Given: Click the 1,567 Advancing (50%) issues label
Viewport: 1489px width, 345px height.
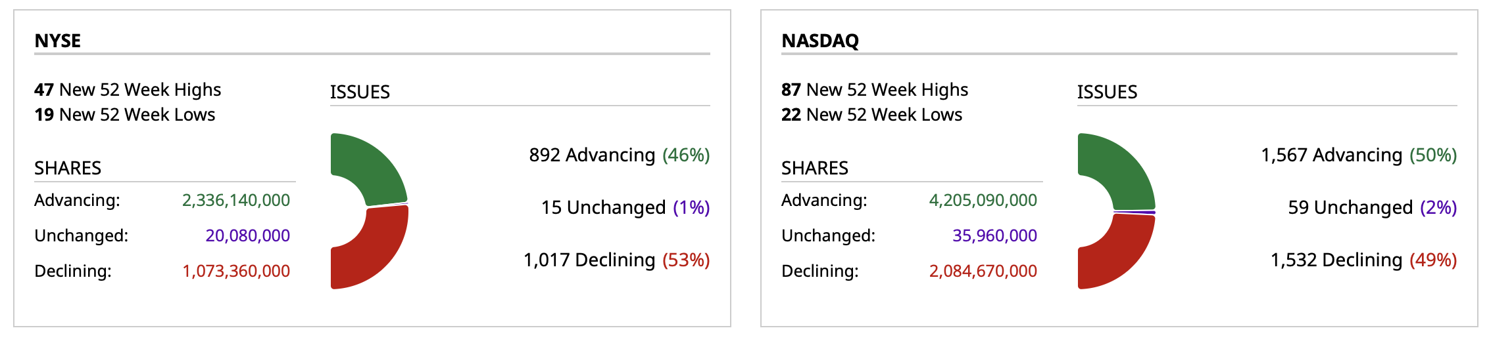Looking at the screenshot, I should [x=1359, y=155].
